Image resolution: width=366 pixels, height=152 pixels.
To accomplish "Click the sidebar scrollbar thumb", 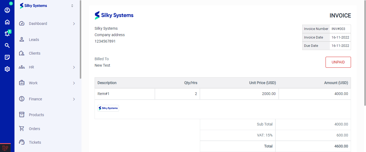I will click(x=80, y=40).
